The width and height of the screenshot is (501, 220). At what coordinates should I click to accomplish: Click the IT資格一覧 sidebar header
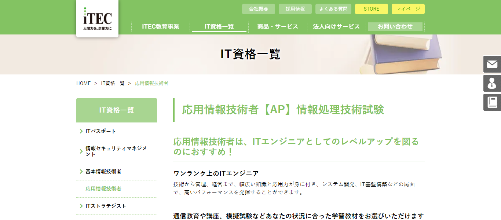117,110
